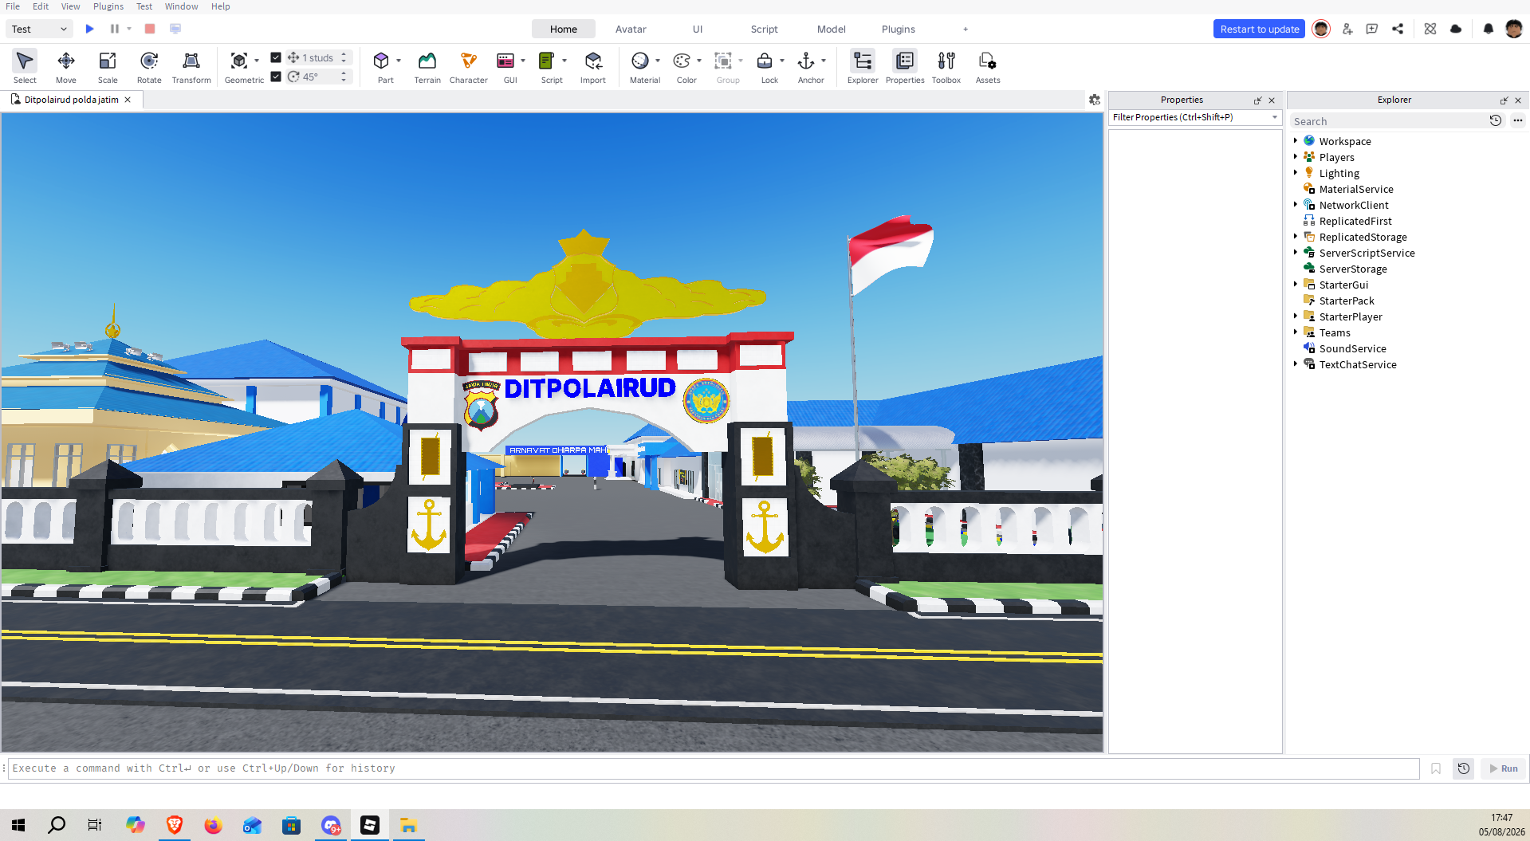1530x841 pixels.
Task: Open Windows Start menu
Action: pos(18,825)
